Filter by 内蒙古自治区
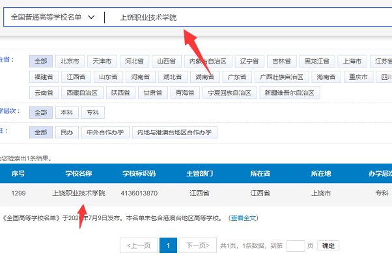Viewport: 392px width, 259px height. point(208,61)
